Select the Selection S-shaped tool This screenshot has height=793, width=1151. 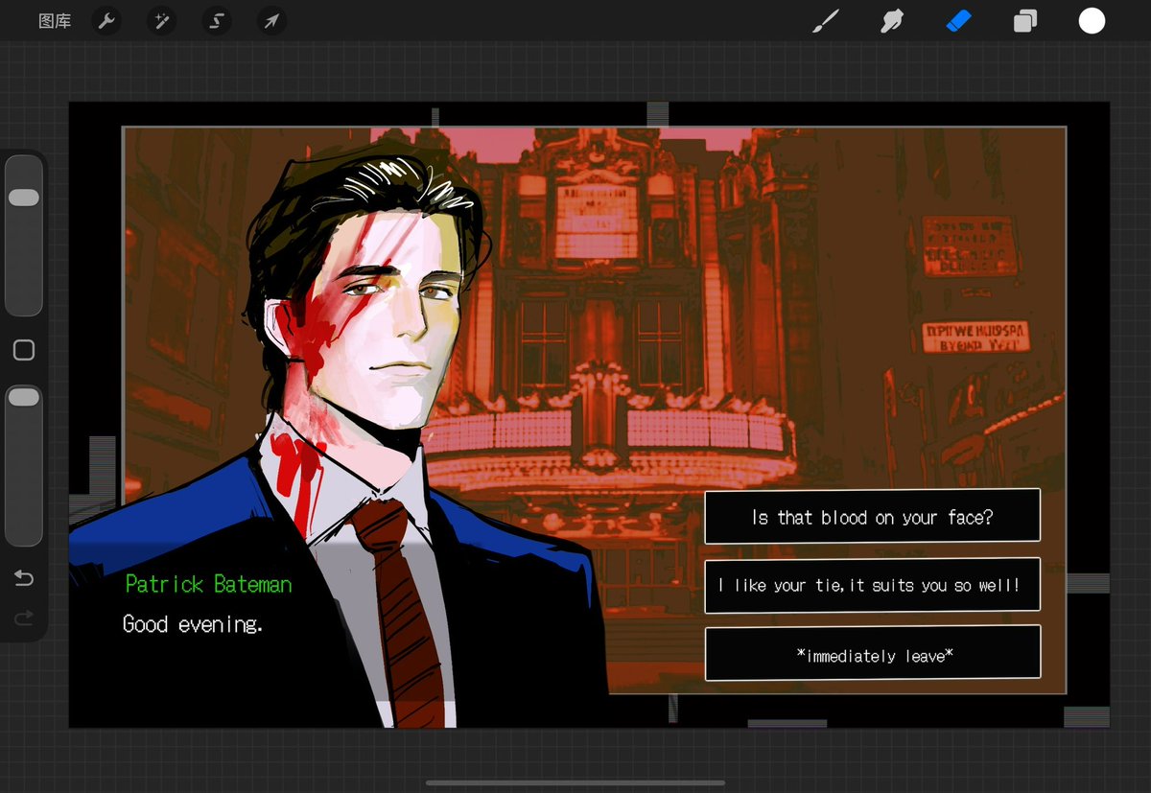click(x=217, y=21)
